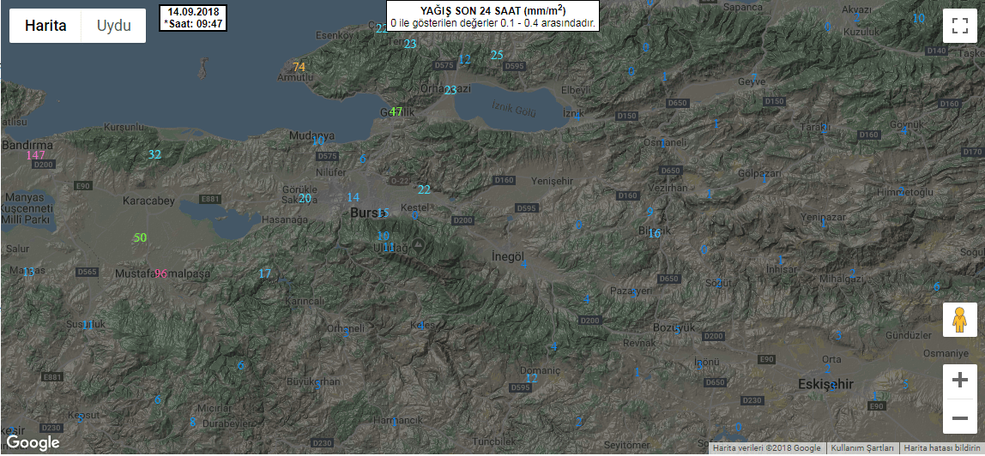985x456 pixels.
Task: Click the 7 value at Geyve
Action: pos(754,78)
